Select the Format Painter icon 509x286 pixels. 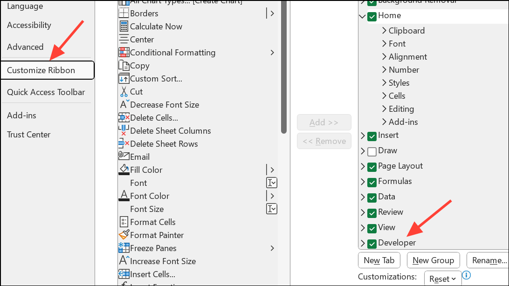(x=123, y=235)
